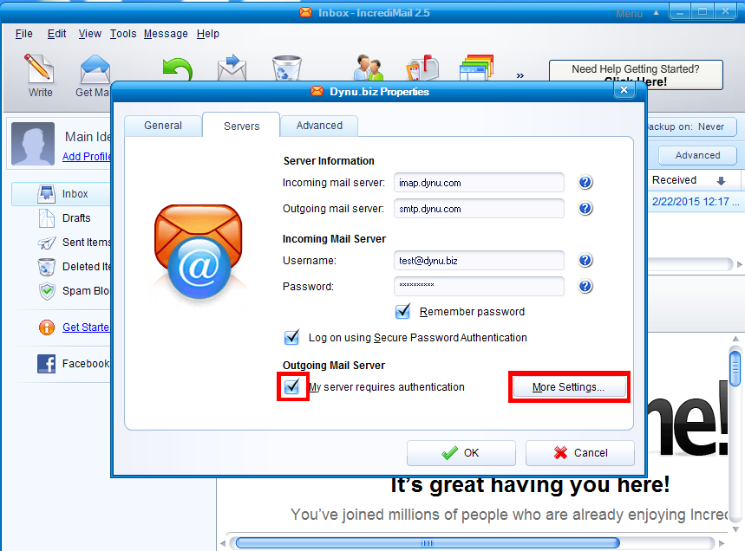Open the Edit menu
Viewport: 745px width, 551px height.
coord(56,34)
